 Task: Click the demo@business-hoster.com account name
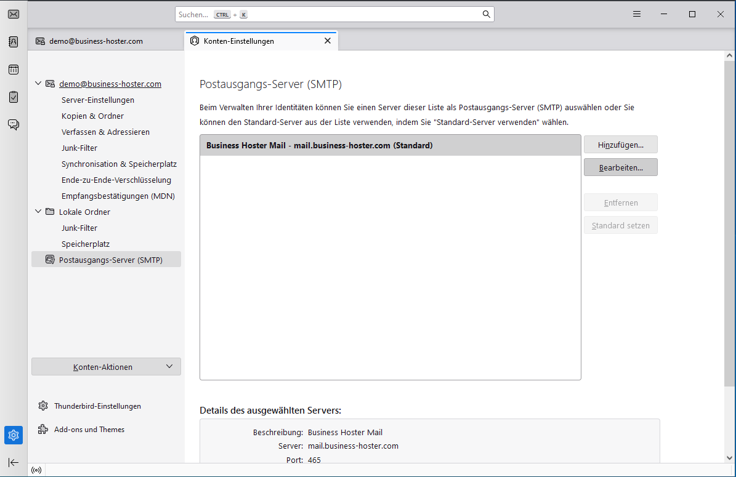pos(110,84)
